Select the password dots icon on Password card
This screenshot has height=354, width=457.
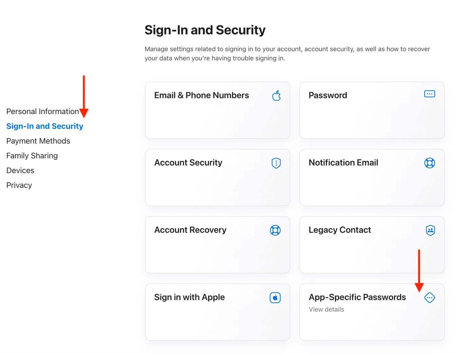[x=429, y=94]
